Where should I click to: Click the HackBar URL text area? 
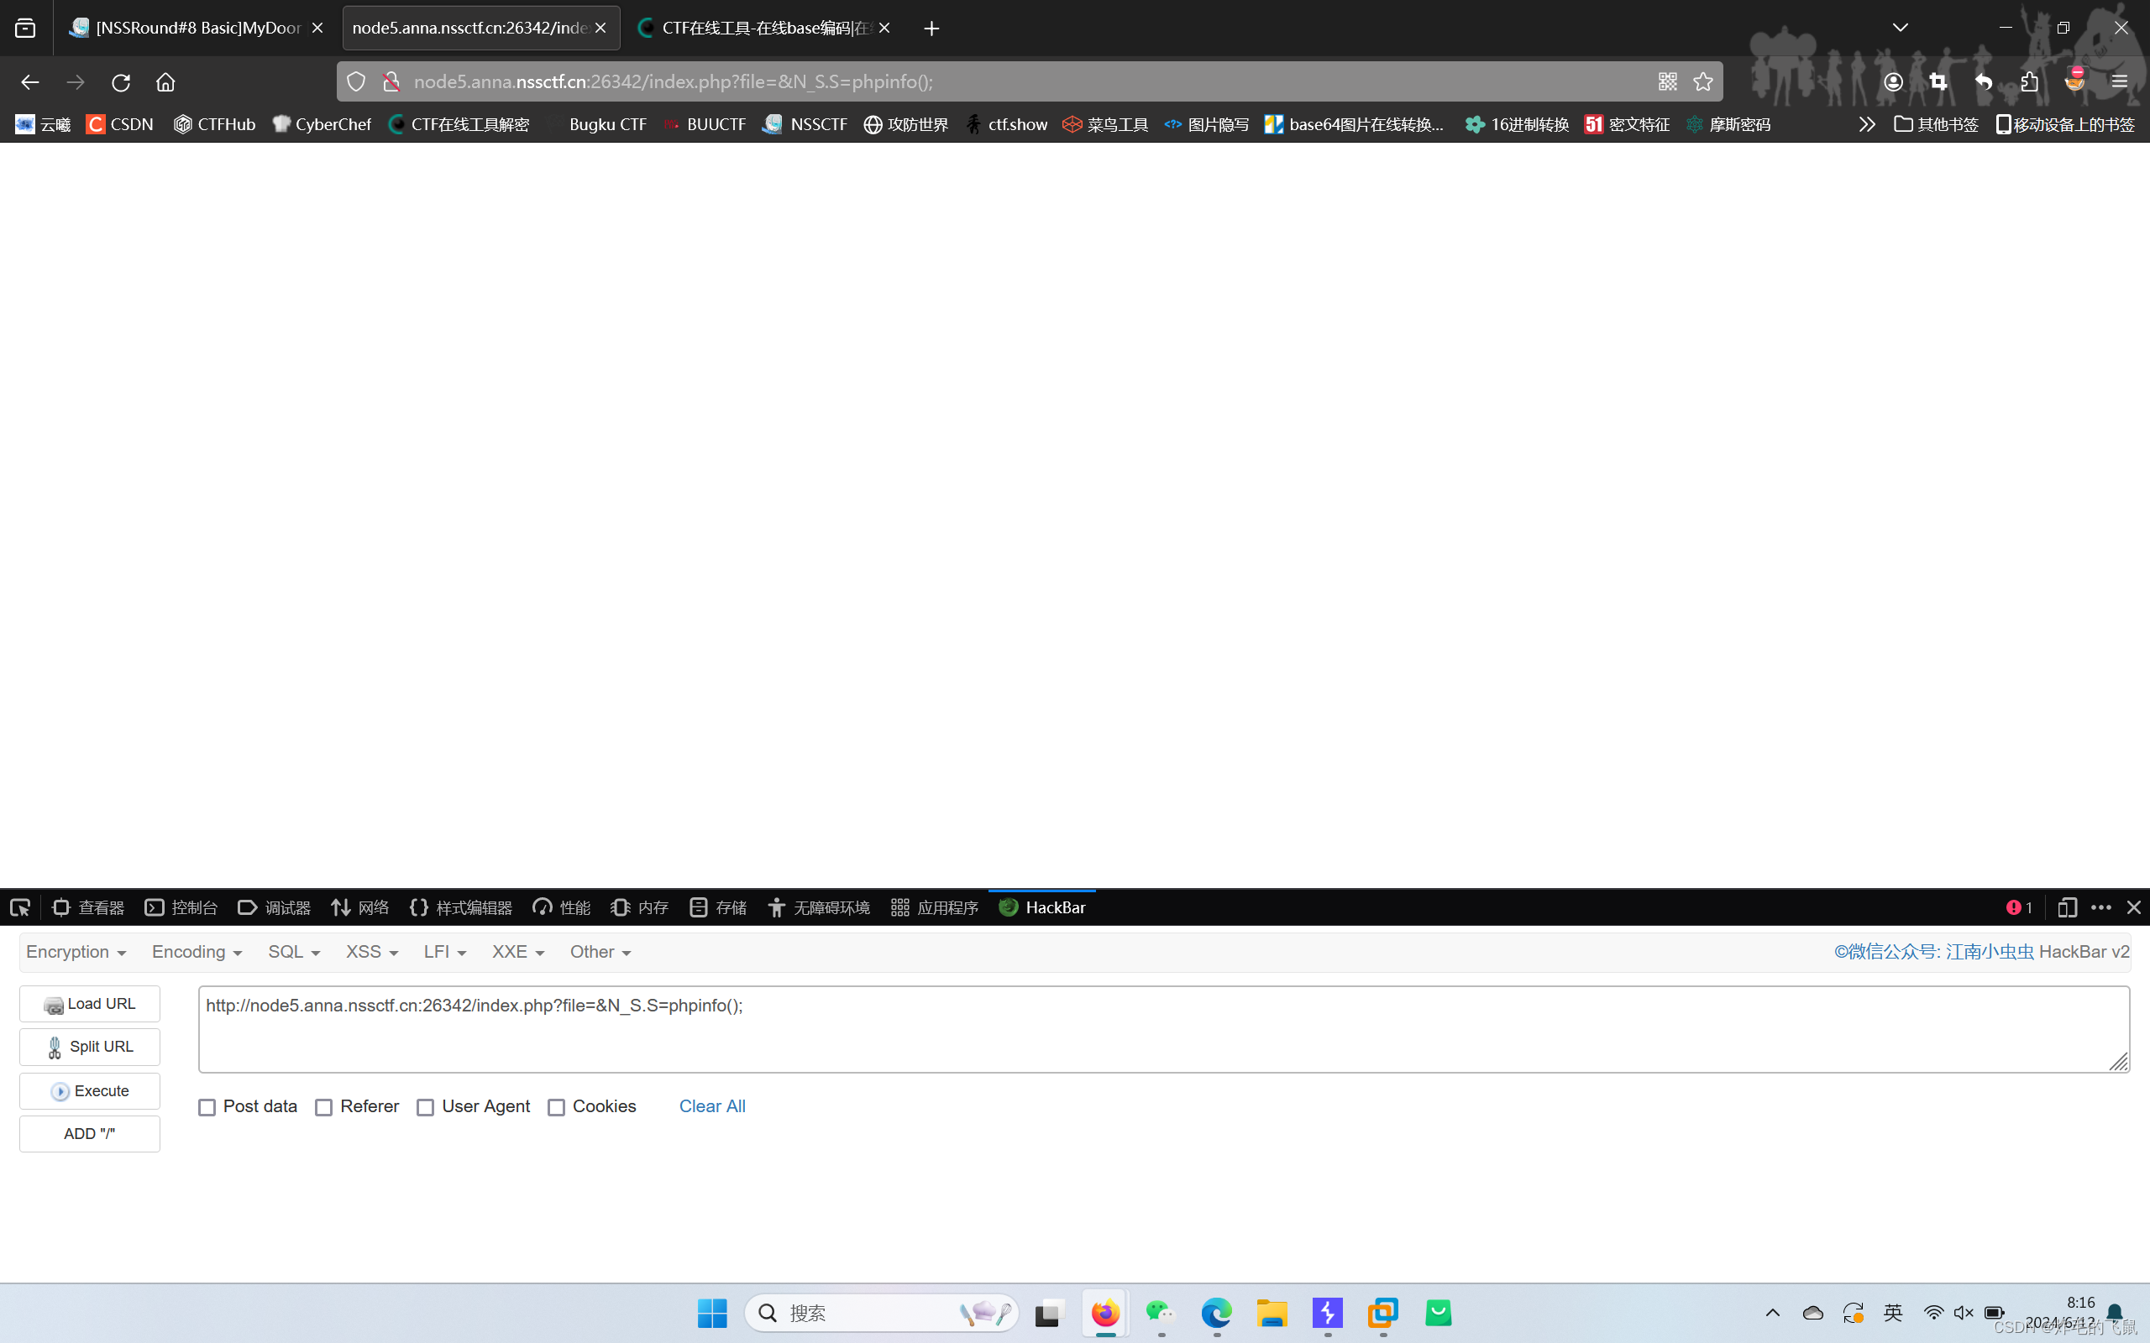(x=1162, y=1028)
